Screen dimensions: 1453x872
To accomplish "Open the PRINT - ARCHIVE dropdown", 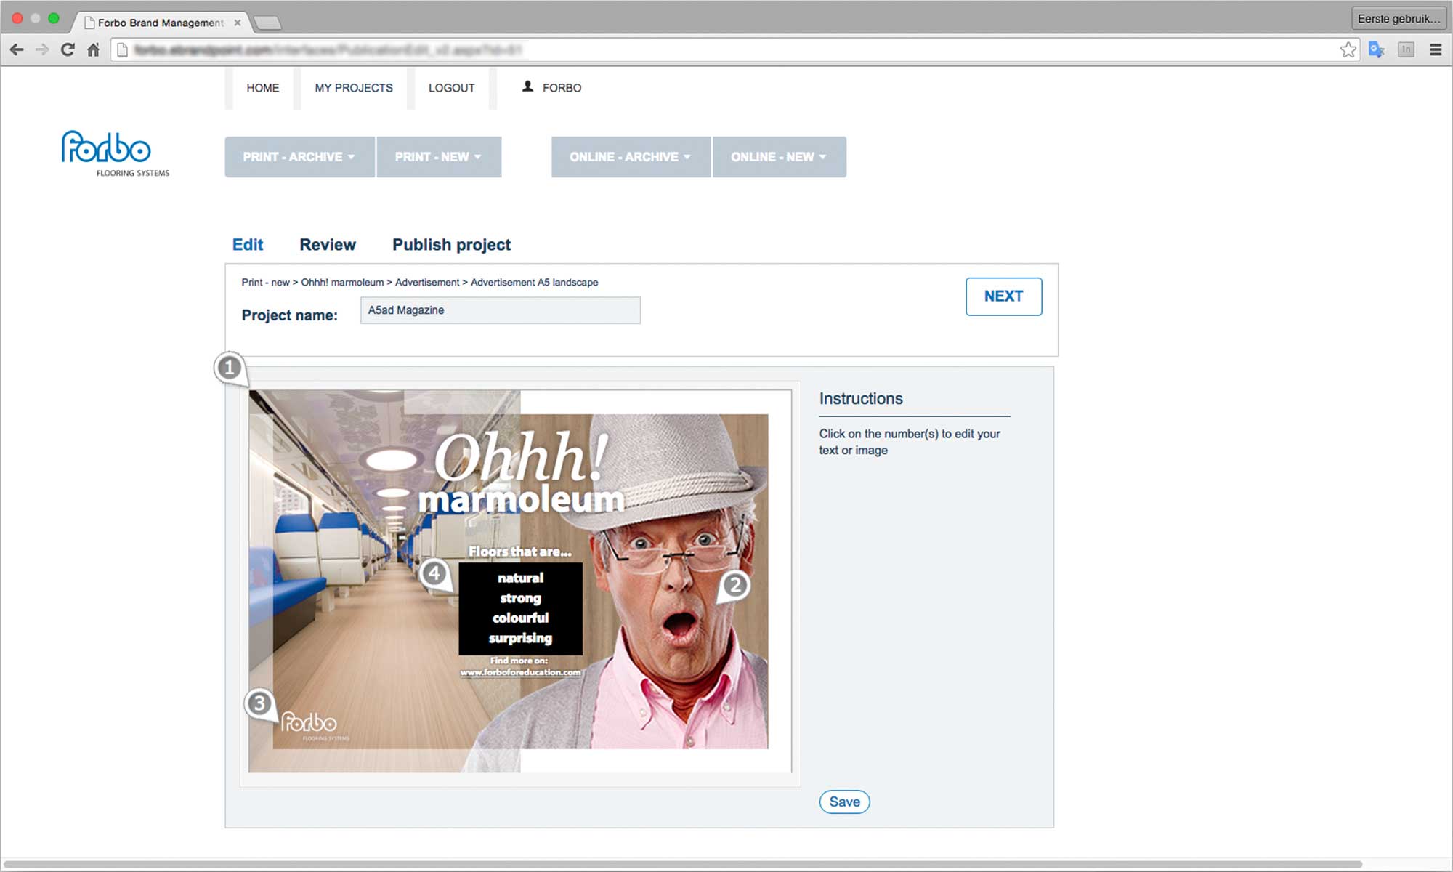I will tap(299, 156).
